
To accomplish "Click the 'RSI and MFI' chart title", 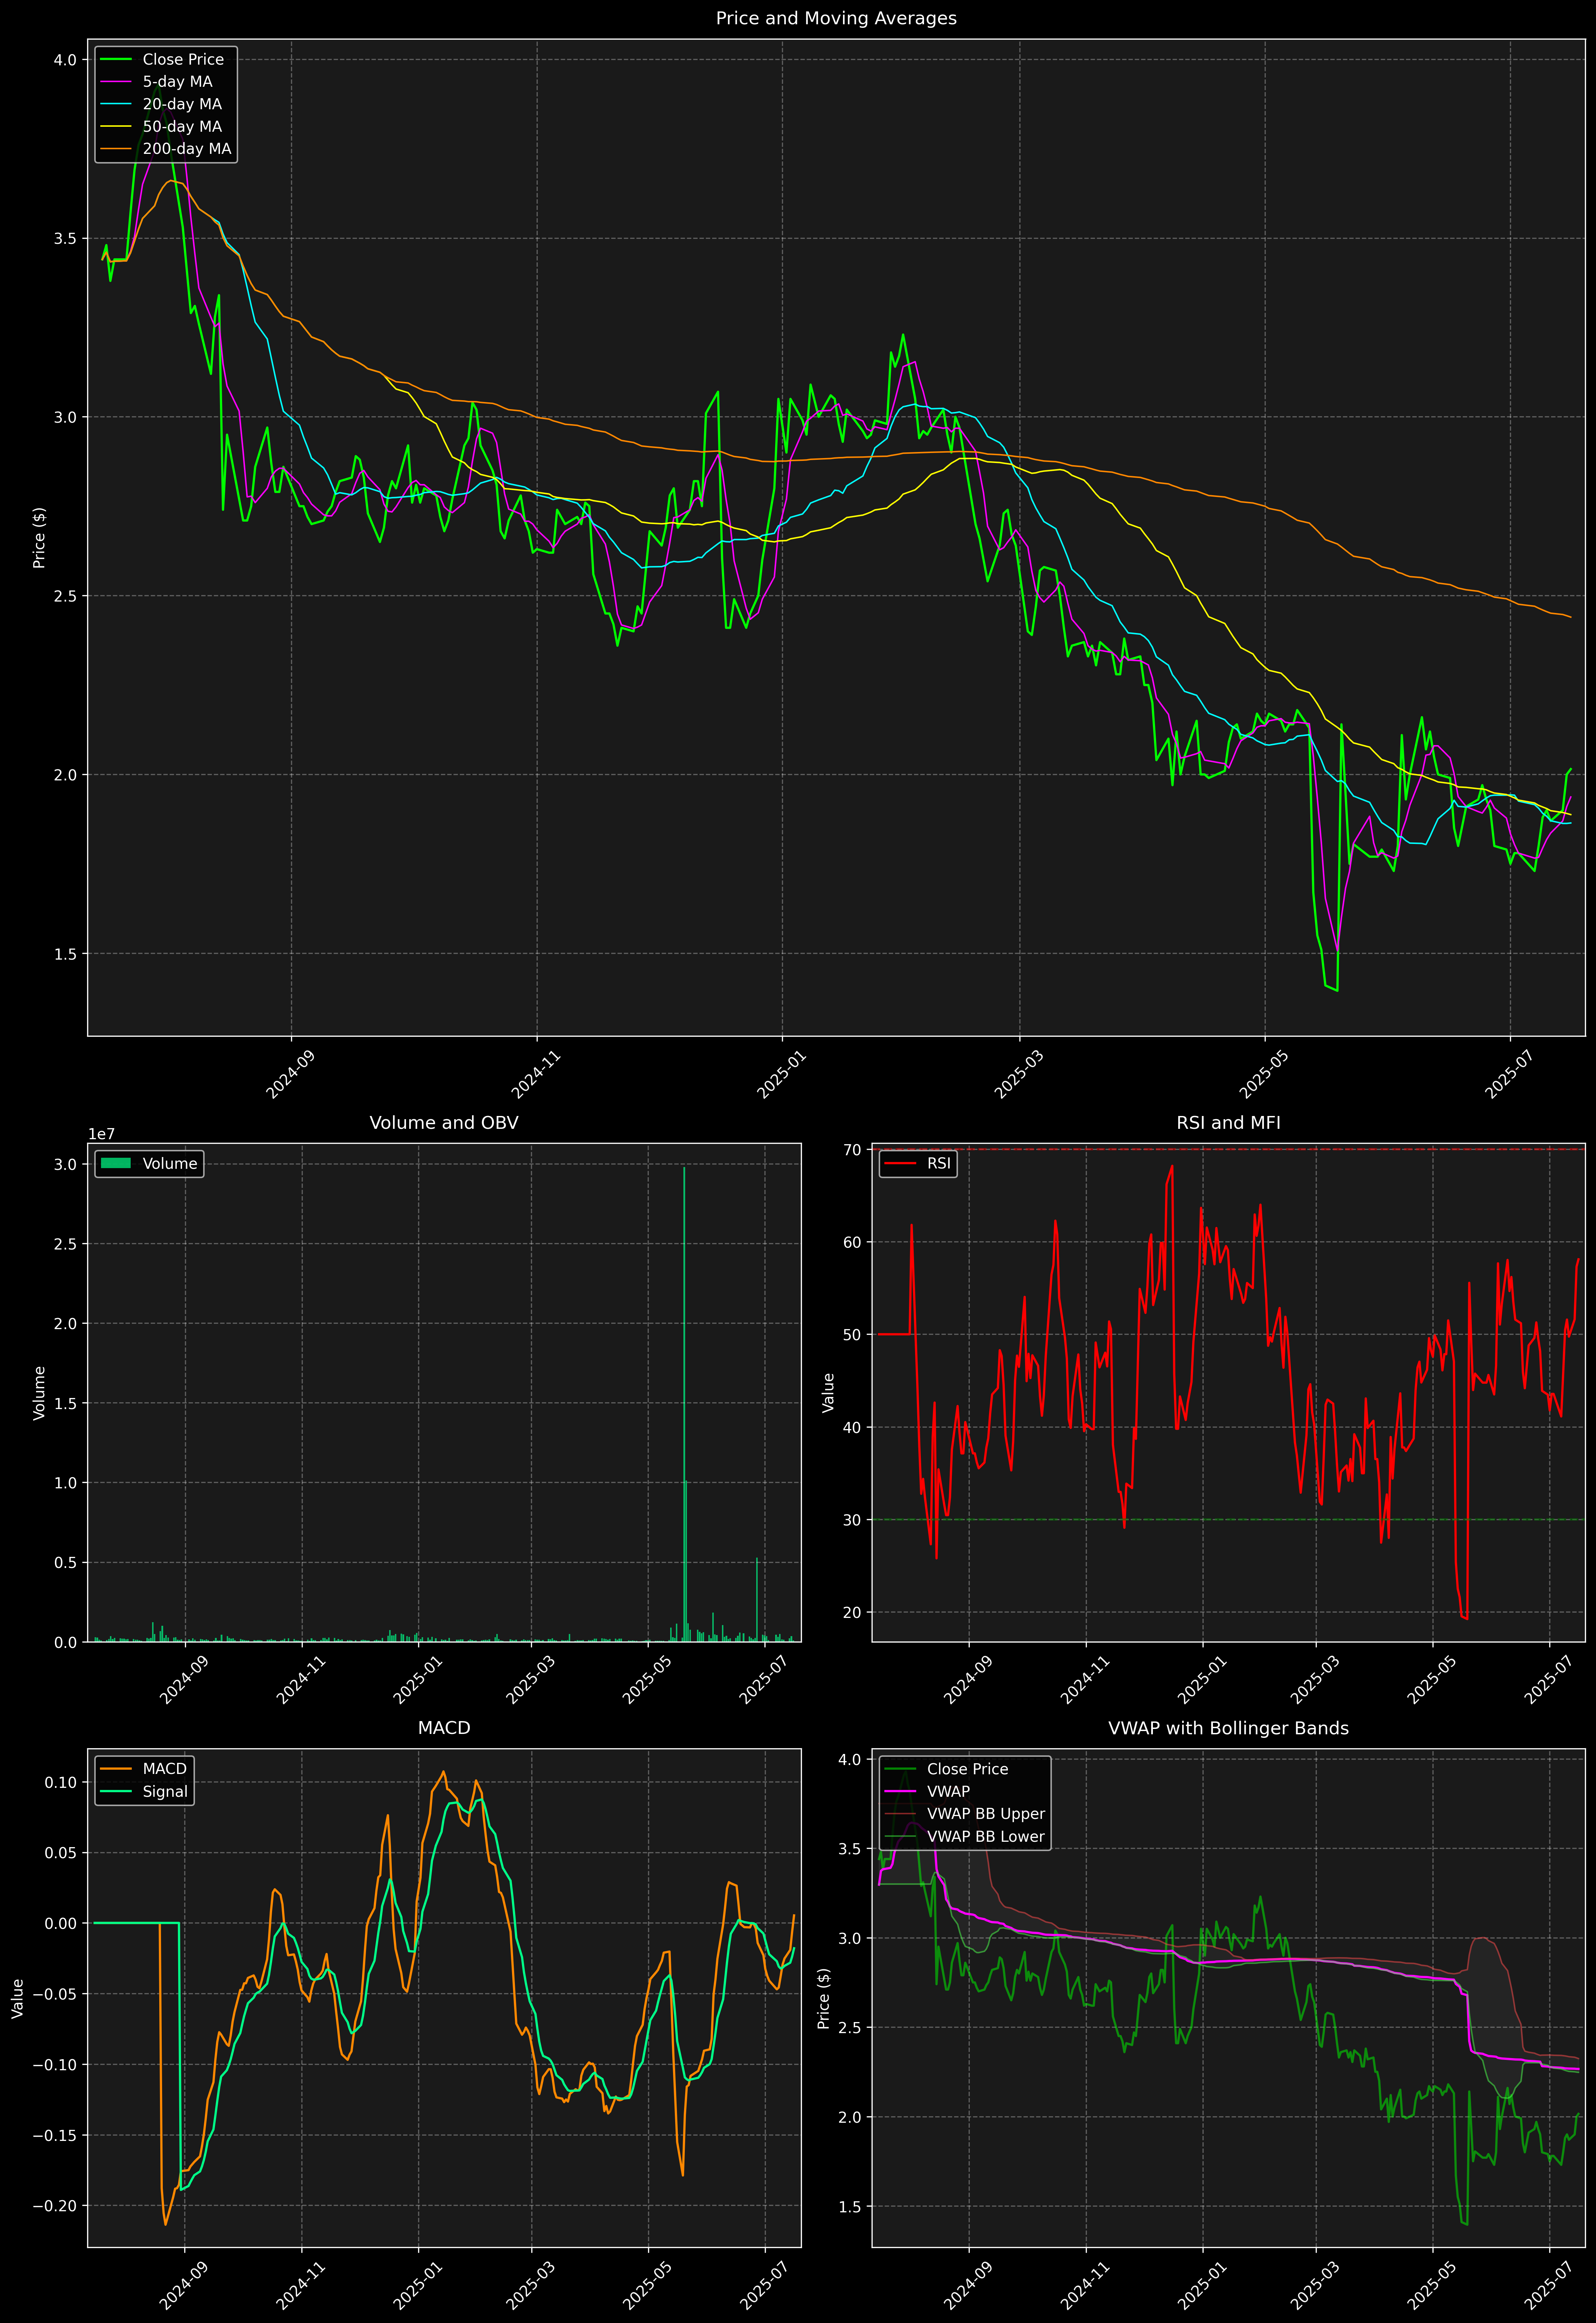I will coord(1228,1122).
